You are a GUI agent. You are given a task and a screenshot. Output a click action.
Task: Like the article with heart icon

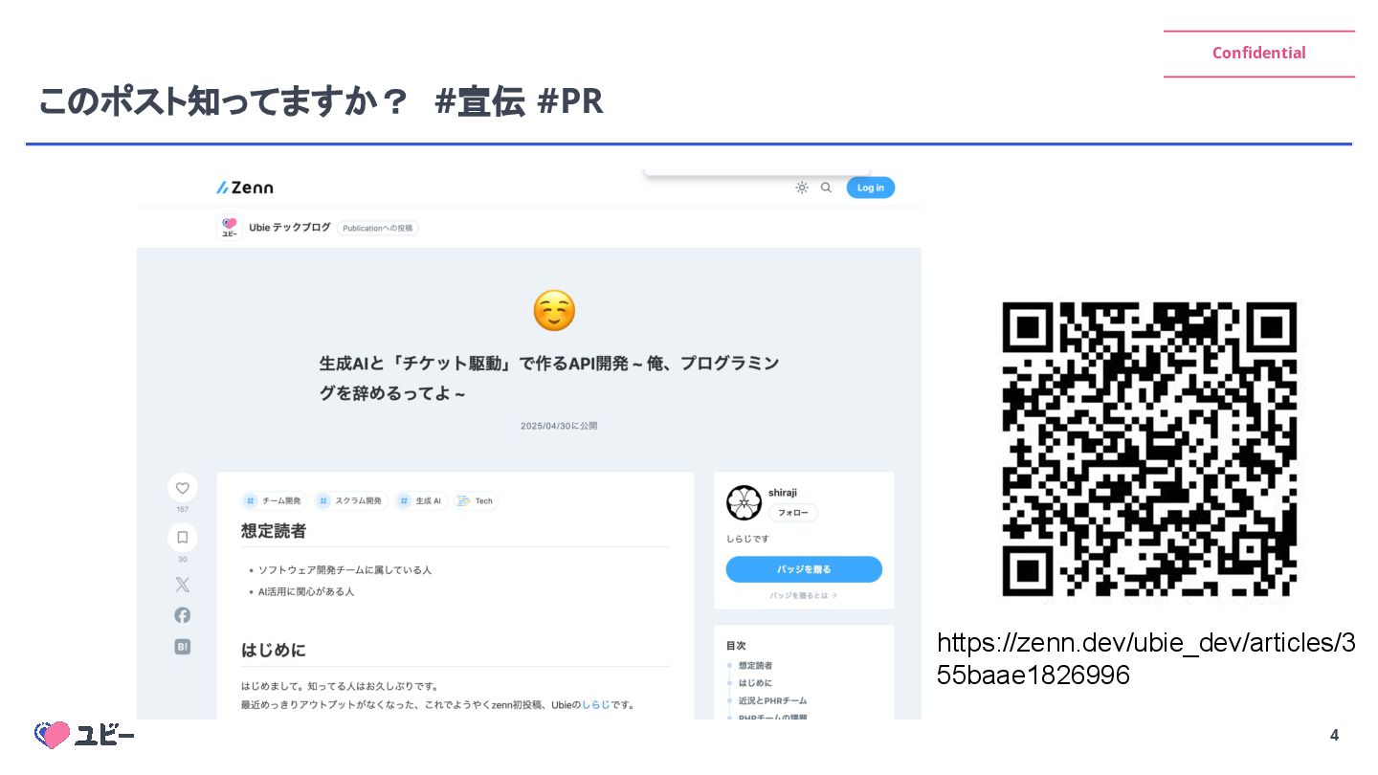click(183, 488)
